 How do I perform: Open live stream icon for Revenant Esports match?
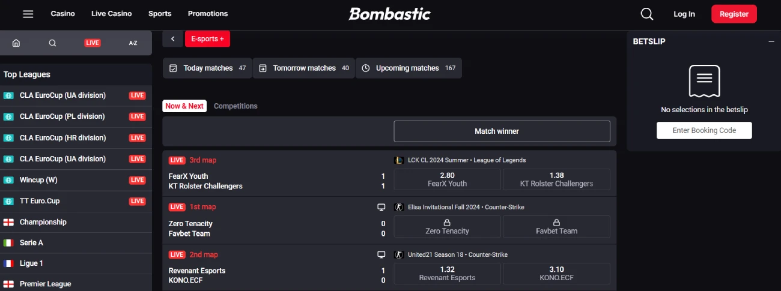[x=381, y=254]
